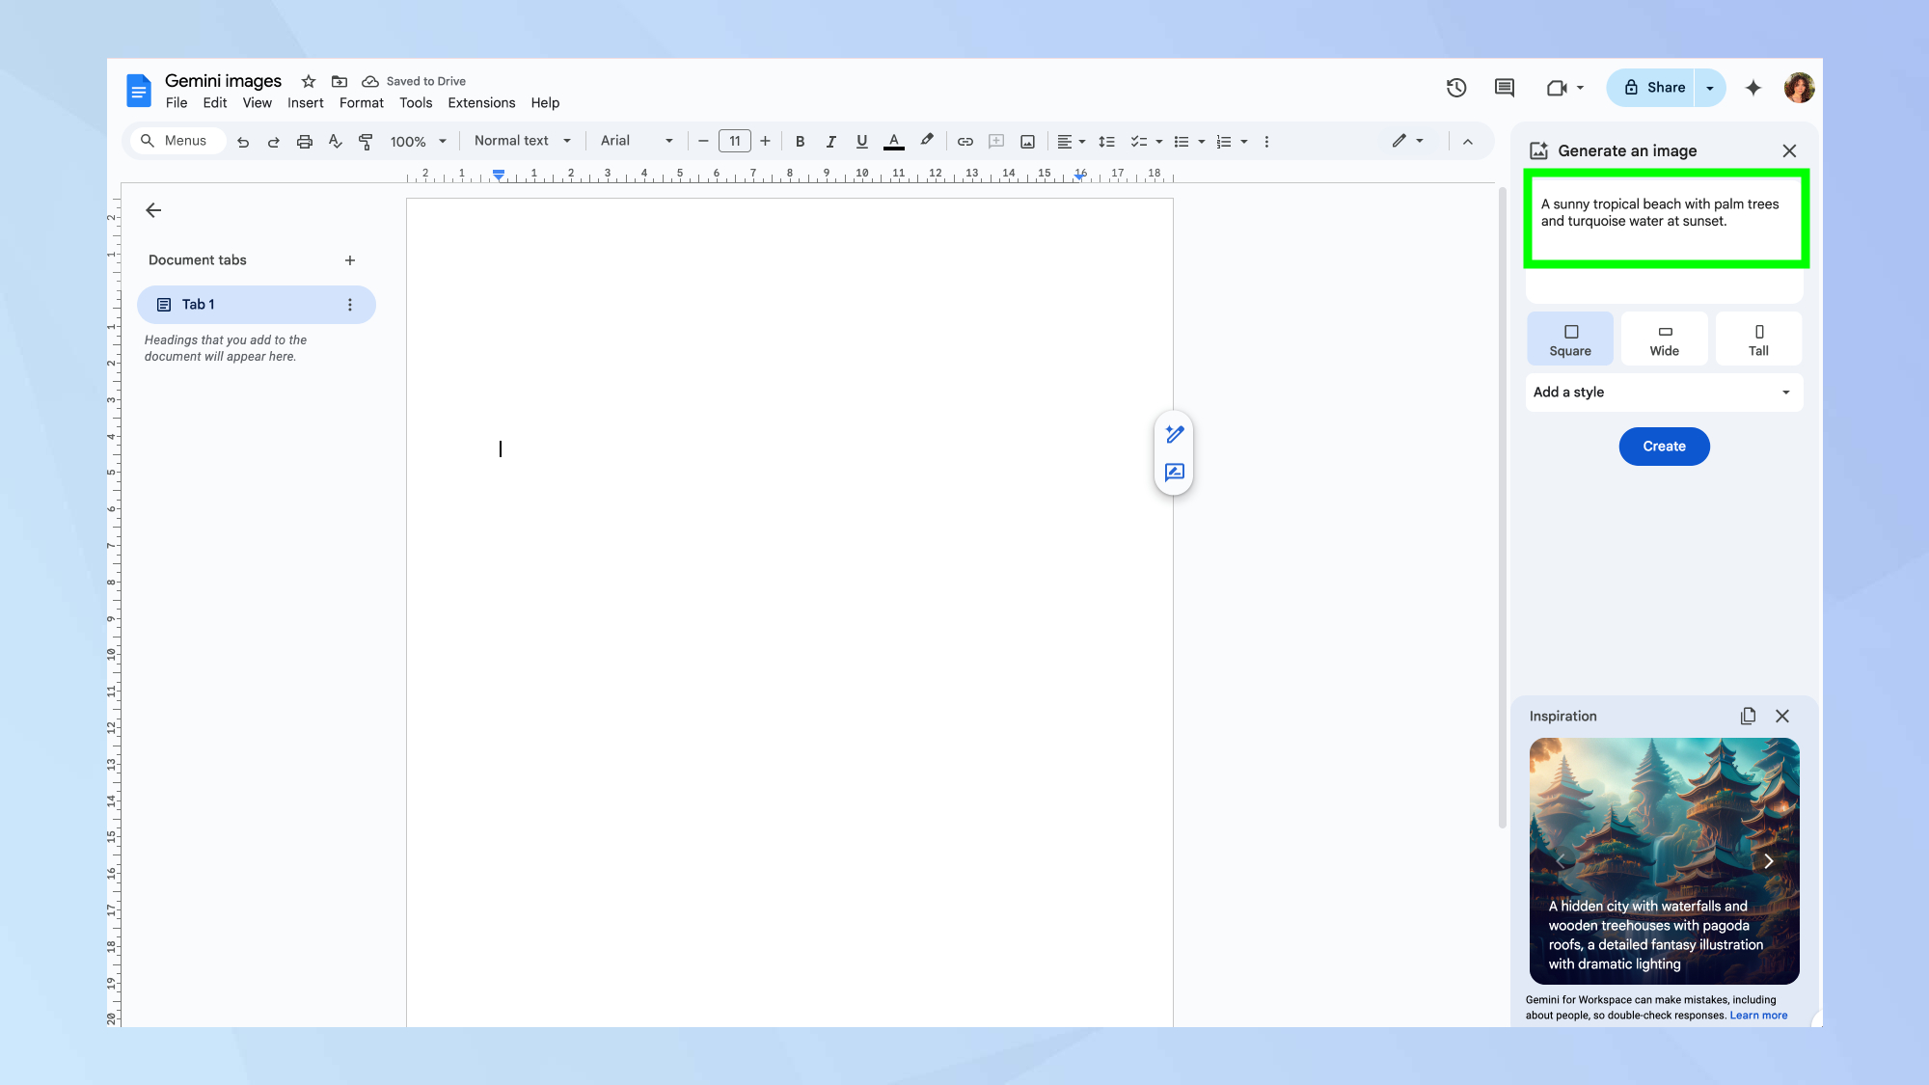1929x1085 pixels.
Task: Click the insert image toolbar icon
Action: [x=1027, y=142]
